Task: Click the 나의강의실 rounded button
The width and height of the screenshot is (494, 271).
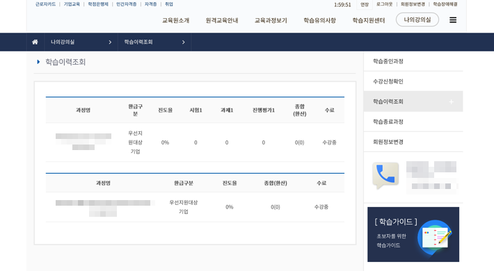Action: point(417,20)
